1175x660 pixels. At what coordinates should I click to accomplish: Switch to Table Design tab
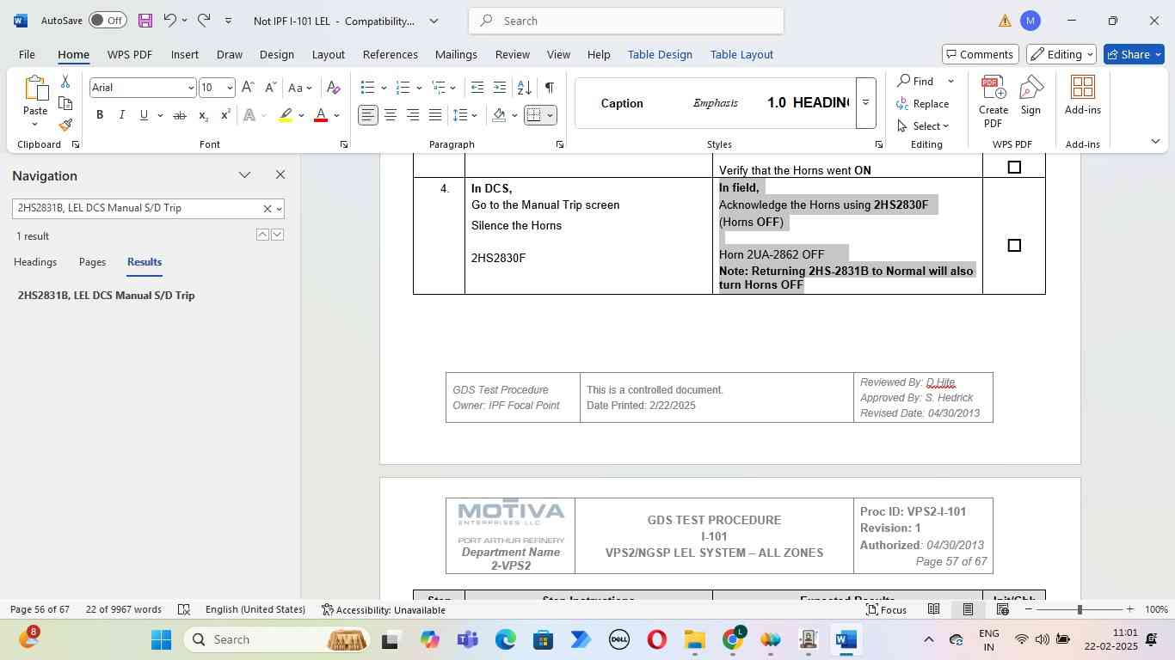[660, 54]
